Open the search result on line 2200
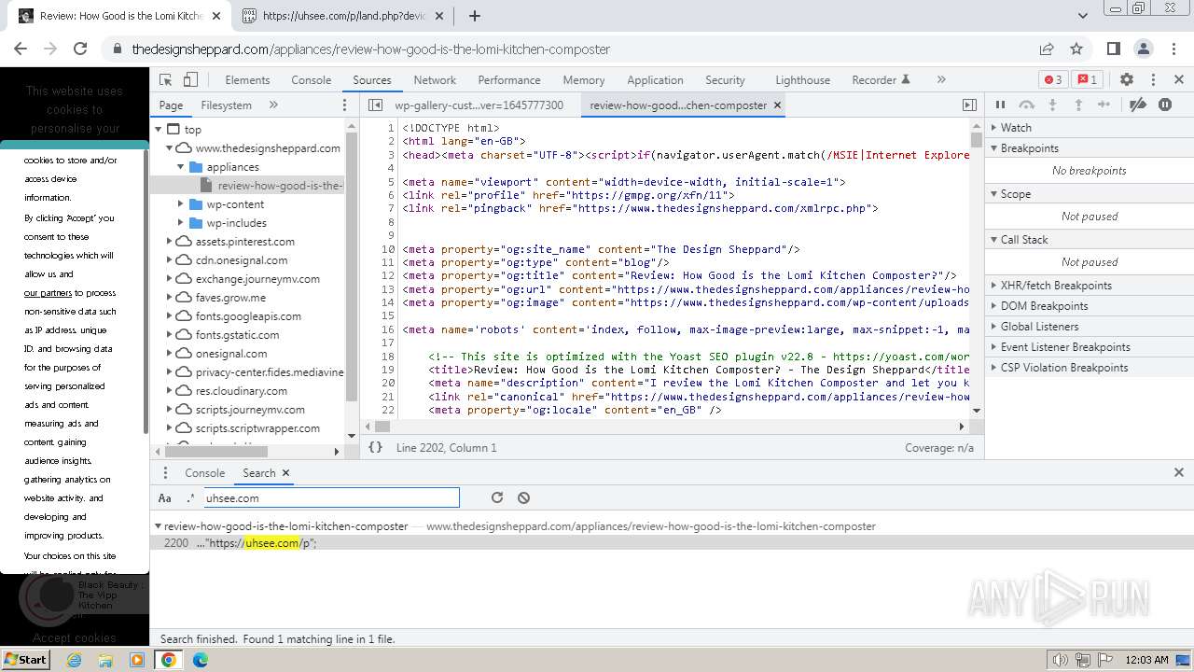 pos(672,543)
